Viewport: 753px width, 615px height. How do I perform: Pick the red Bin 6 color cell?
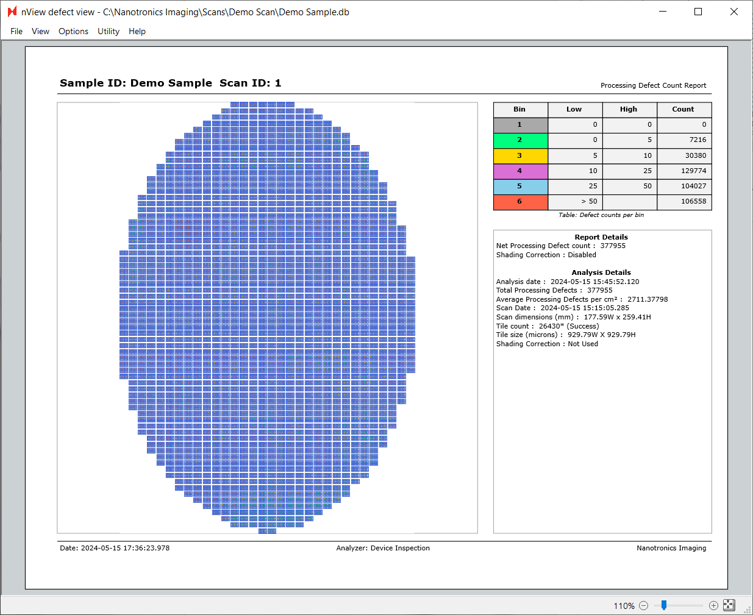click(520, 202)
